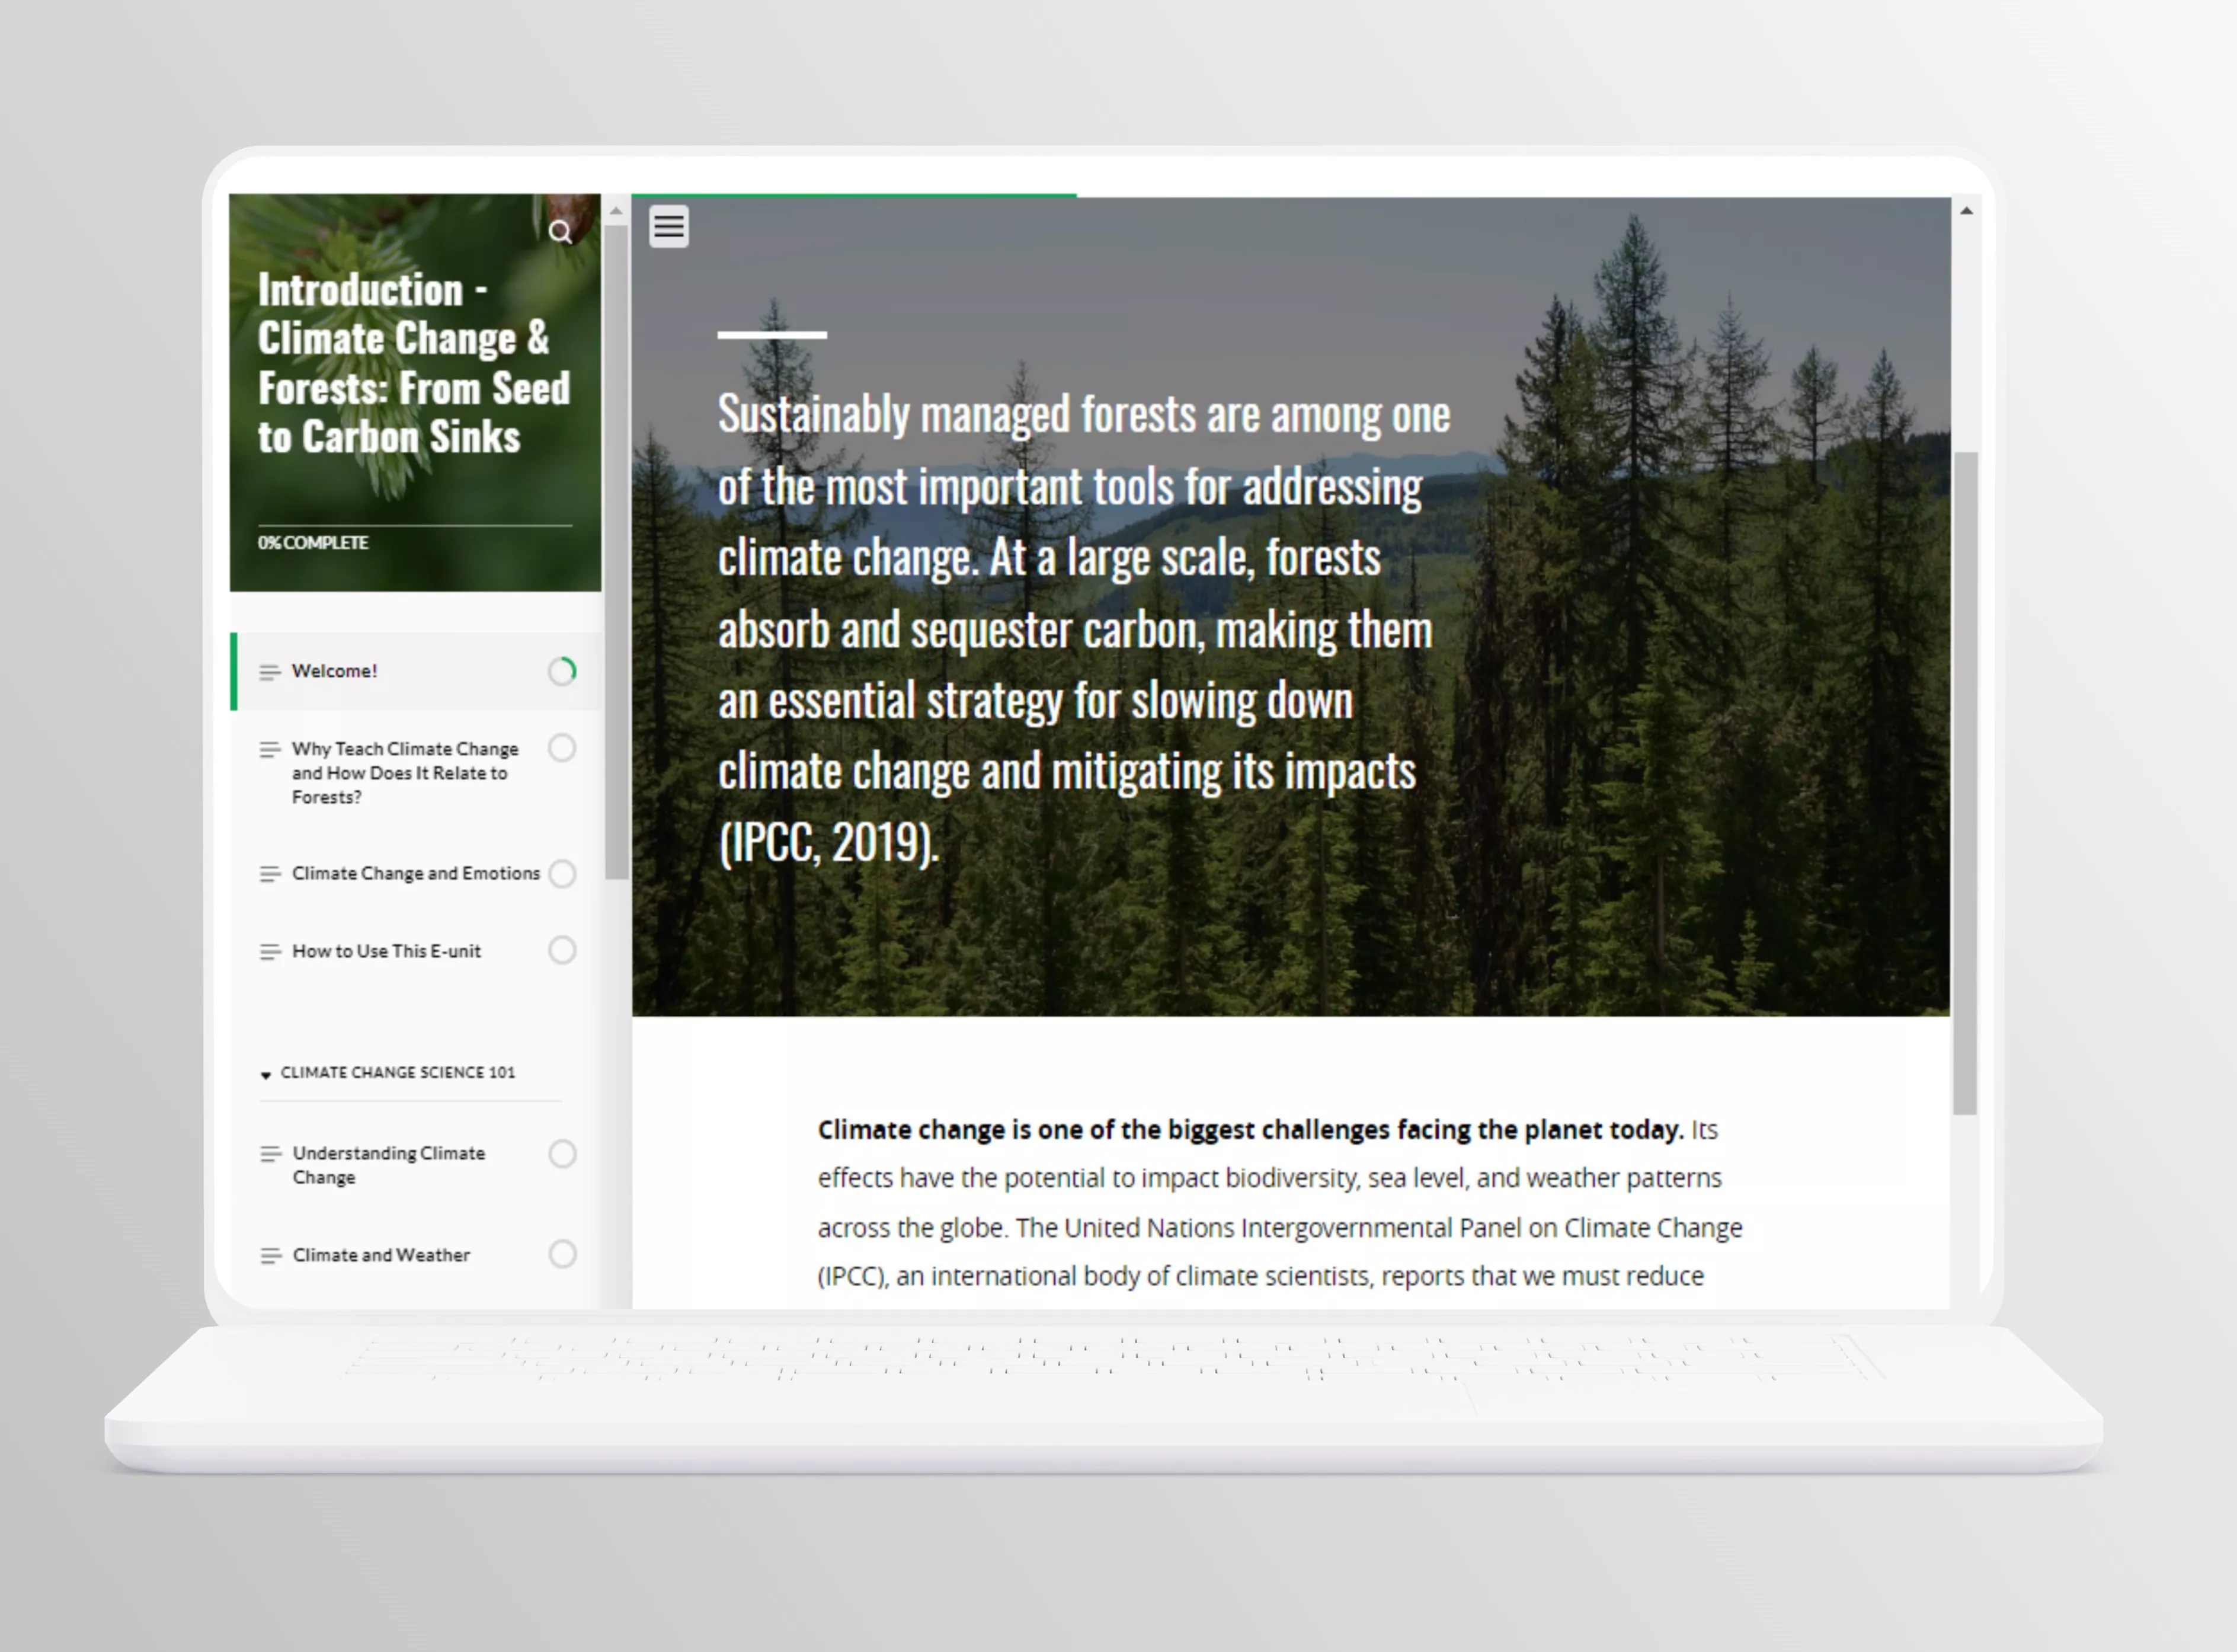Click the lesson icon beside "How to Use This E-unit"
The height and width of the screenshot is (1652, 2237).
coord(271,951)
